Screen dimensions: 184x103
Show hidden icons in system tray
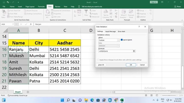(x=154, y=100)
